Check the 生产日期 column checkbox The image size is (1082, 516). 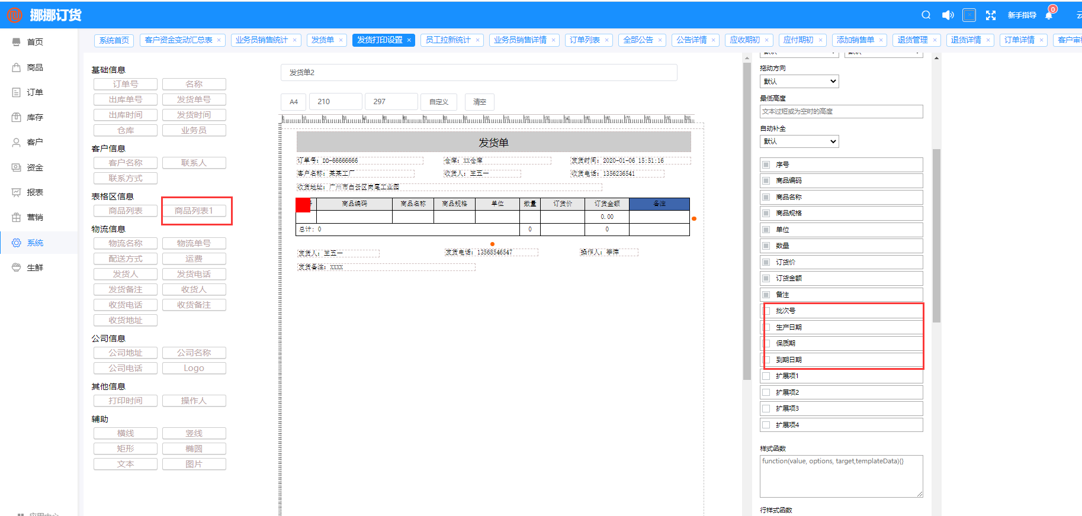[x=766, y=327]
